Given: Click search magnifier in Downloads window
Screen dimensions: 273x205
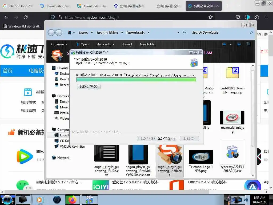Looking at the screenshot, I should point(251,33).
